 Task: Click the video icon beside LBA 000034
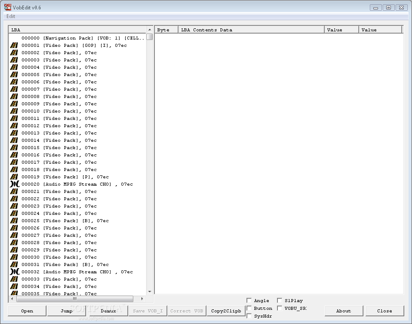(14, 287)
